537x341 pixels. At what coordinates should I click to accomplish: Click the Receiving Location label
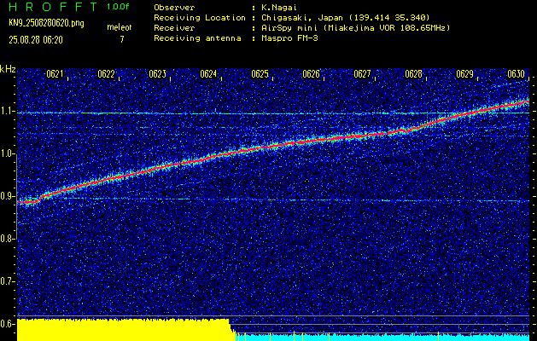pos(200,18)
